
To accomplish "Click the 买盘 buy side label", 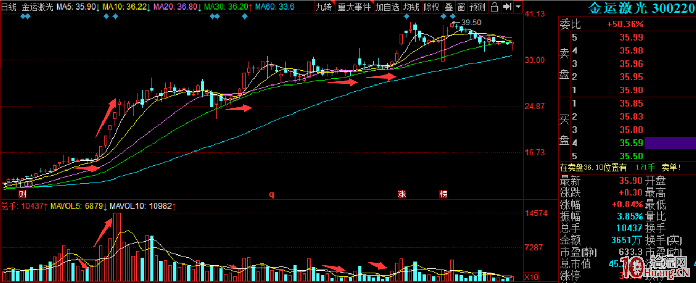I will (x=565, y=130).
